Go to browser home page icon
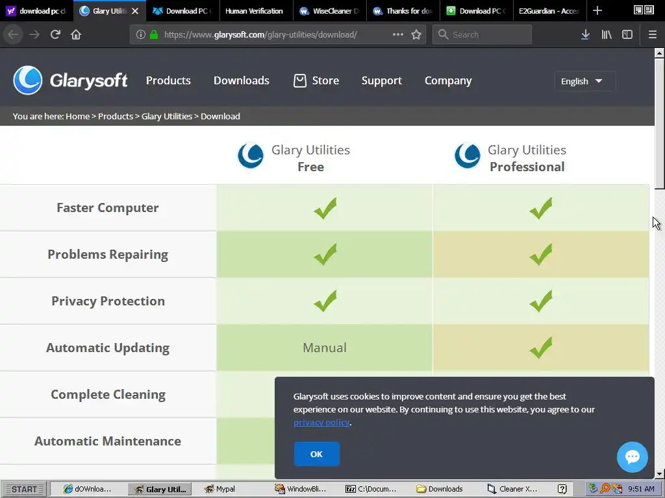The image size is (665, 498). pos(76,34)
